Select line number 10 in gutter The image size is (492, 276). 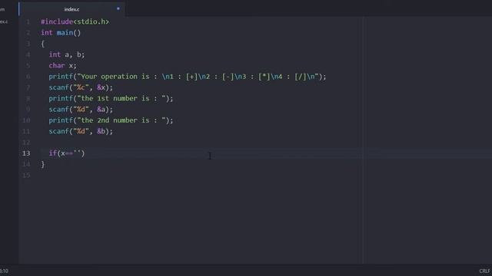coord(26,120)
